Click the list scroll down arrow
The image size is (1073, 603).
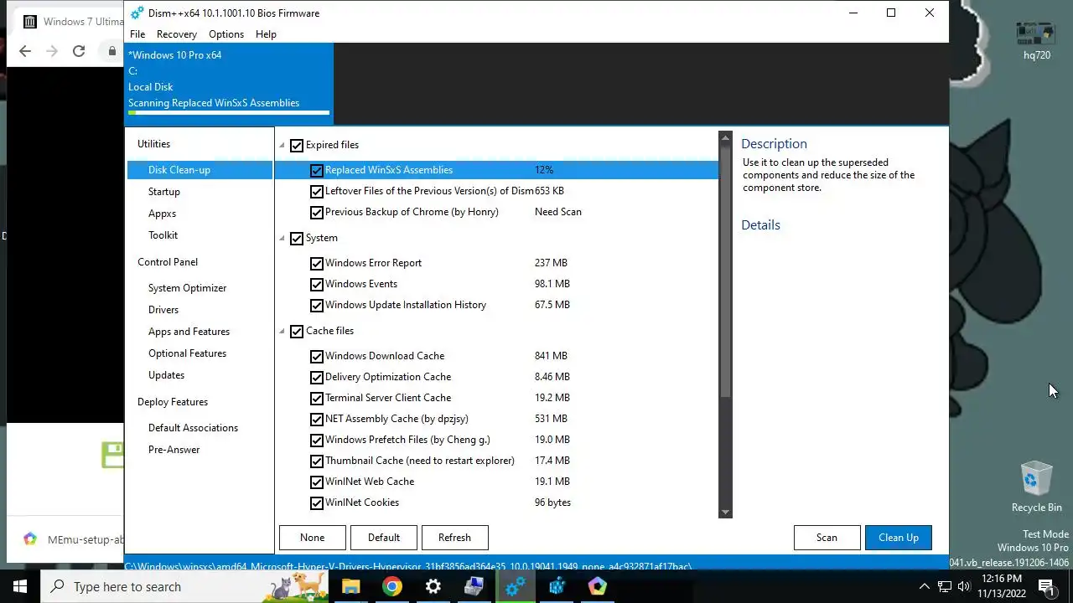tap(725, 512)
